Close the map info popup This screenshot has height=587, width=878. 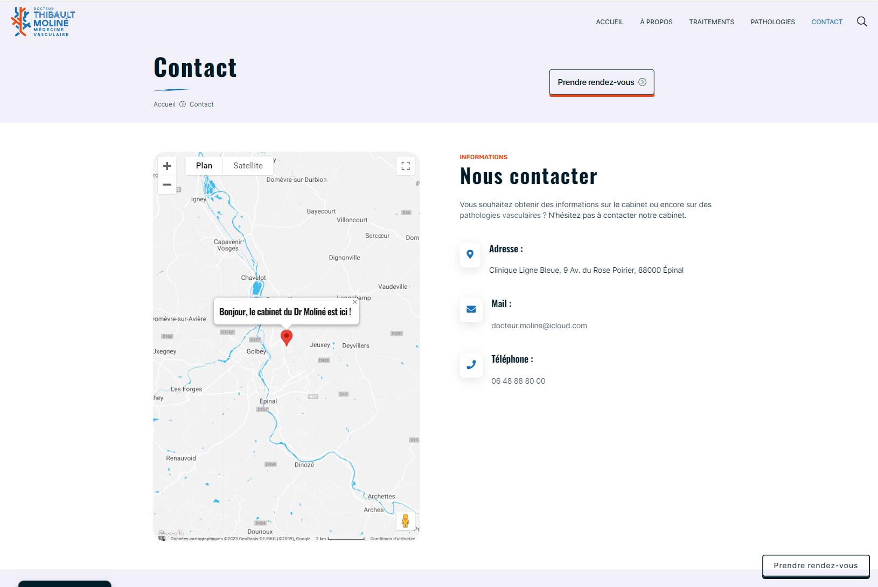354,302
